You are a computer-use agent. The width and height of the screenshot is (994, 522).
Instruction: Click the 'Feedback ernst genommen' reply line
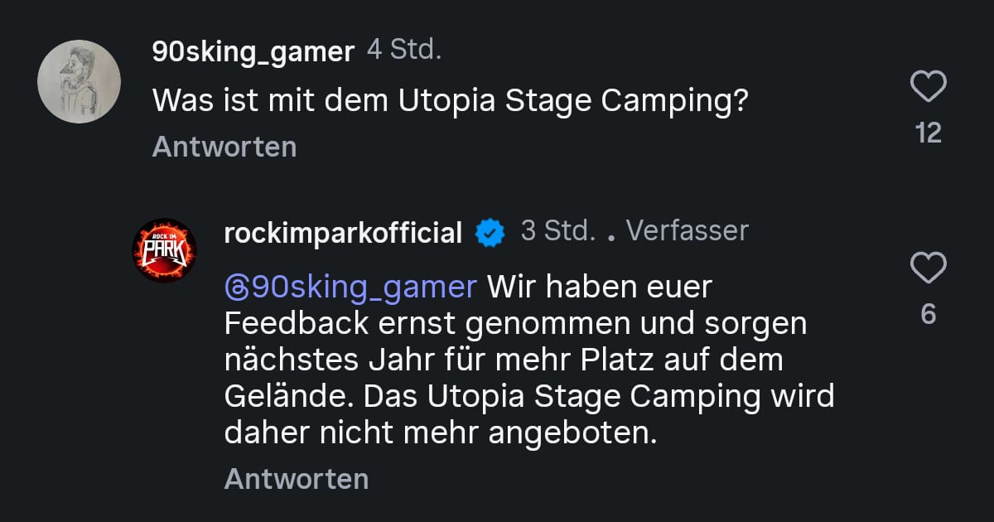pos(514,324)
